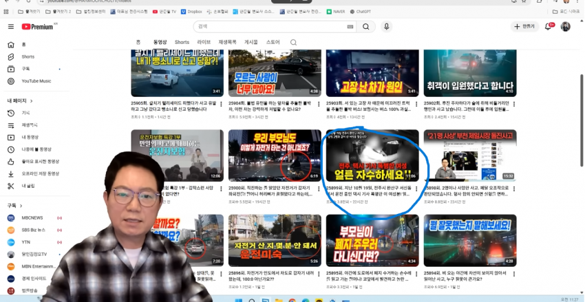585x302 pixels.
Task: Open YouTube Music from the sidebar
Action: pos(36,81)
